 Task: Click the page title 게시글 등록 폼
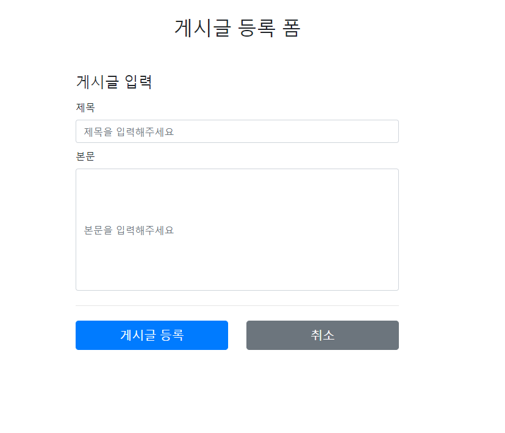pyautogui.click(x=237, y=27)
